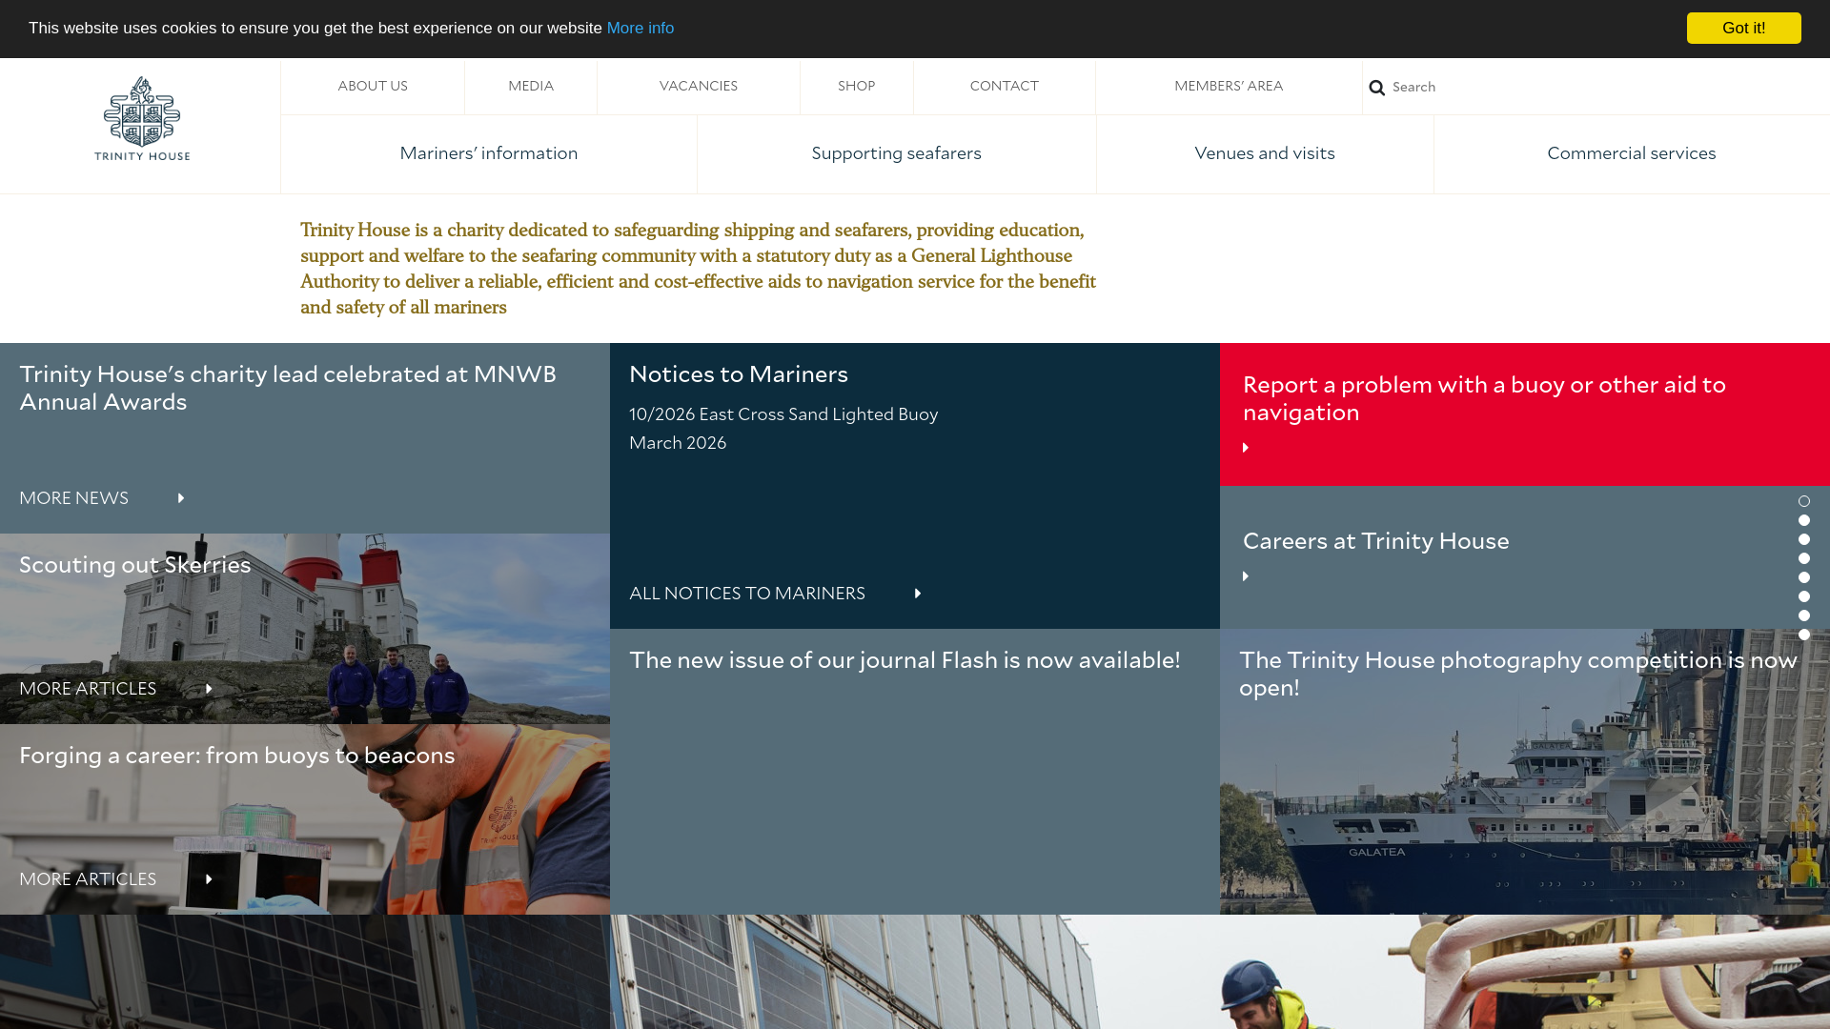This screenshot has width=1830, height=1029.
Task: Open the MEDIA section
Action: click(531, 87)
